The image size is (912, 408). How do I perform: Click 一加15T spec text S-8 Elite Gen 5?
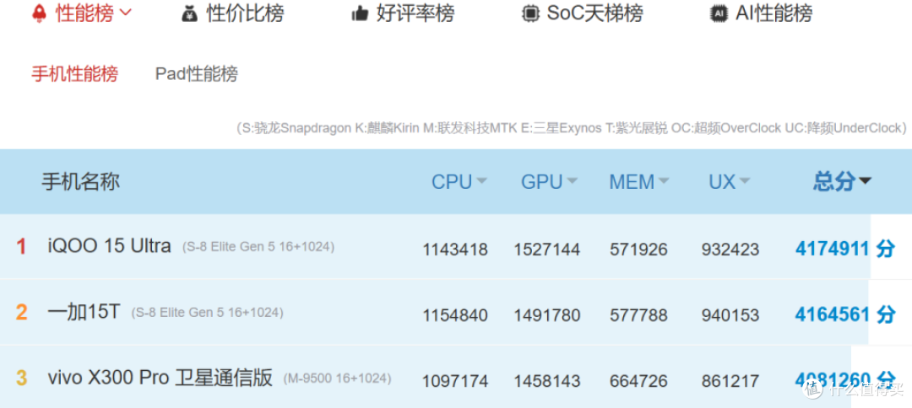(207, 313)
